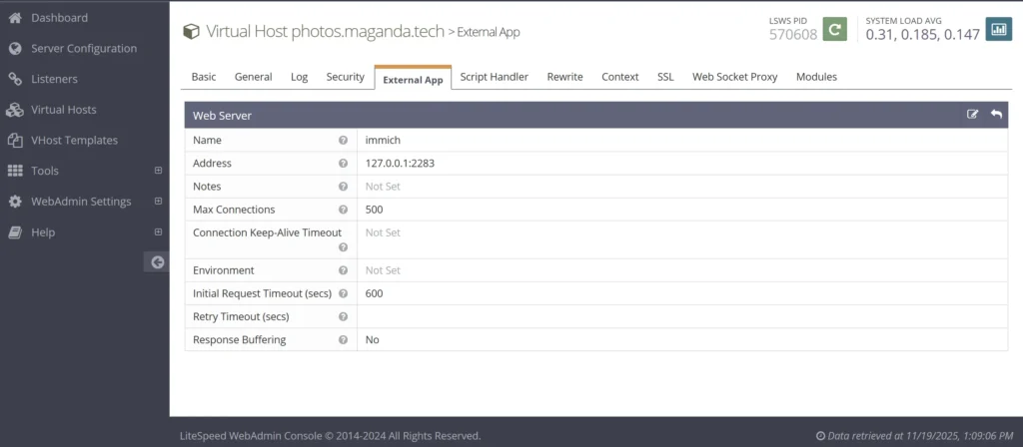Click the help icon beside Address
Image resolution: width=1023 pixels, height=447 pixels.
coord(343,164)
